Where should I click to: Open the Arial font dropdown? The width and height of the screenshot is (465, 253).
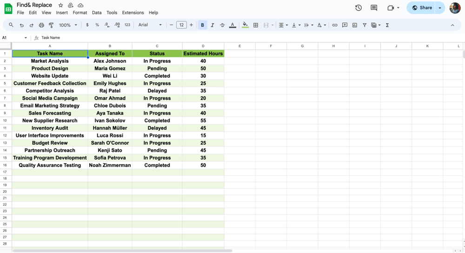click(150, 25)
